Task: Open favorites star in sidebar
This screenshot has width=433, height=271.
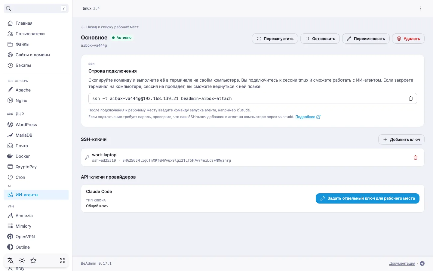Action: 33,260
